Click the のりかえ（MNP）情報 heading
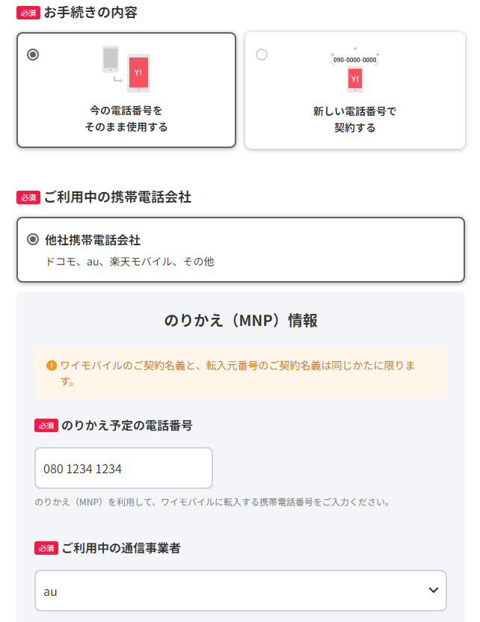This screenshot has width=480, height=622. (x=241, y=321)
